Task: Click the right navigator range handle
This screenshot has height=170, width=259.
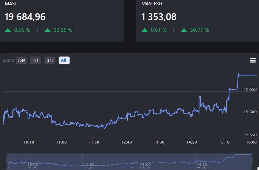Action: tap(252, 161)
